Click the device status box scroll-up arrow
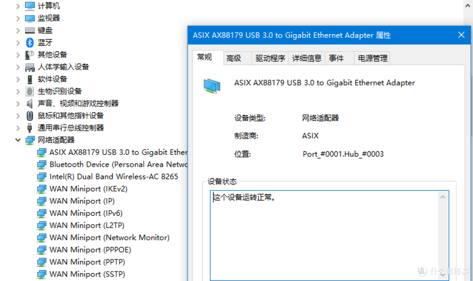 [x=442, y=197]
